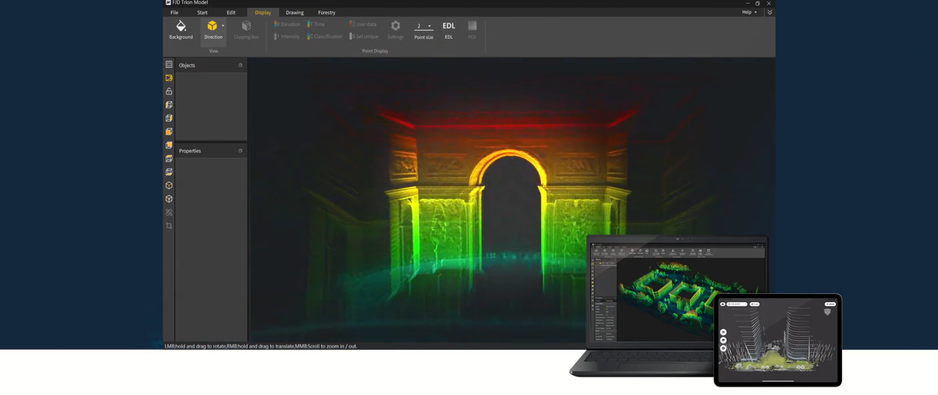Screen dimensions: 938x395
Task: Switch to the Edit tab
Action: point(231,13)
